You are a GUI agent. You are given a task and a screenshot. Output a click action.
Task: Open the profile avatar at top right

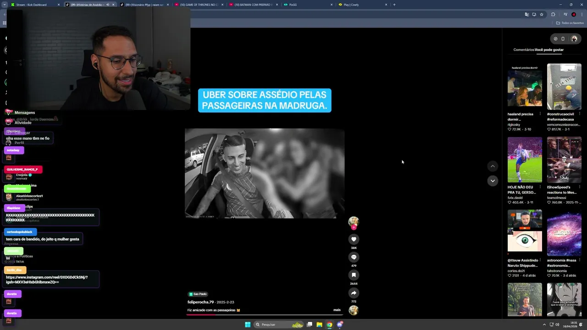pos(574,39)
